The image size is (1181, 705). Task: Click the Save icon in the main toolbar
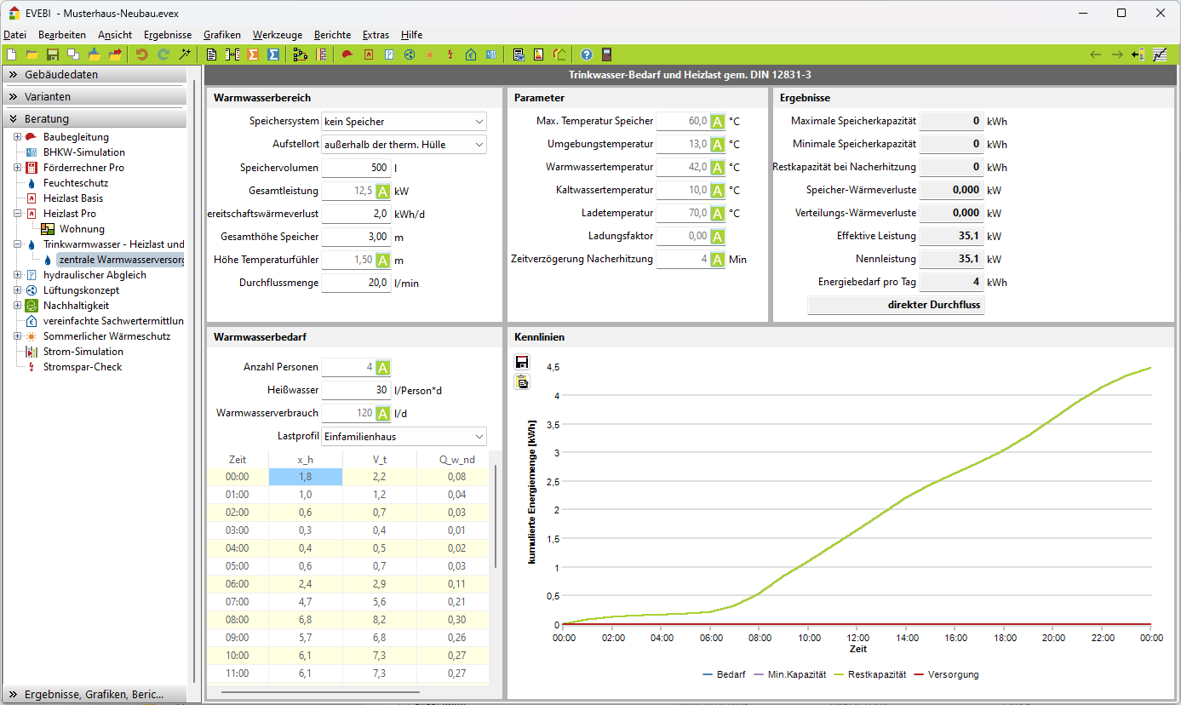(x=53, y=54)
